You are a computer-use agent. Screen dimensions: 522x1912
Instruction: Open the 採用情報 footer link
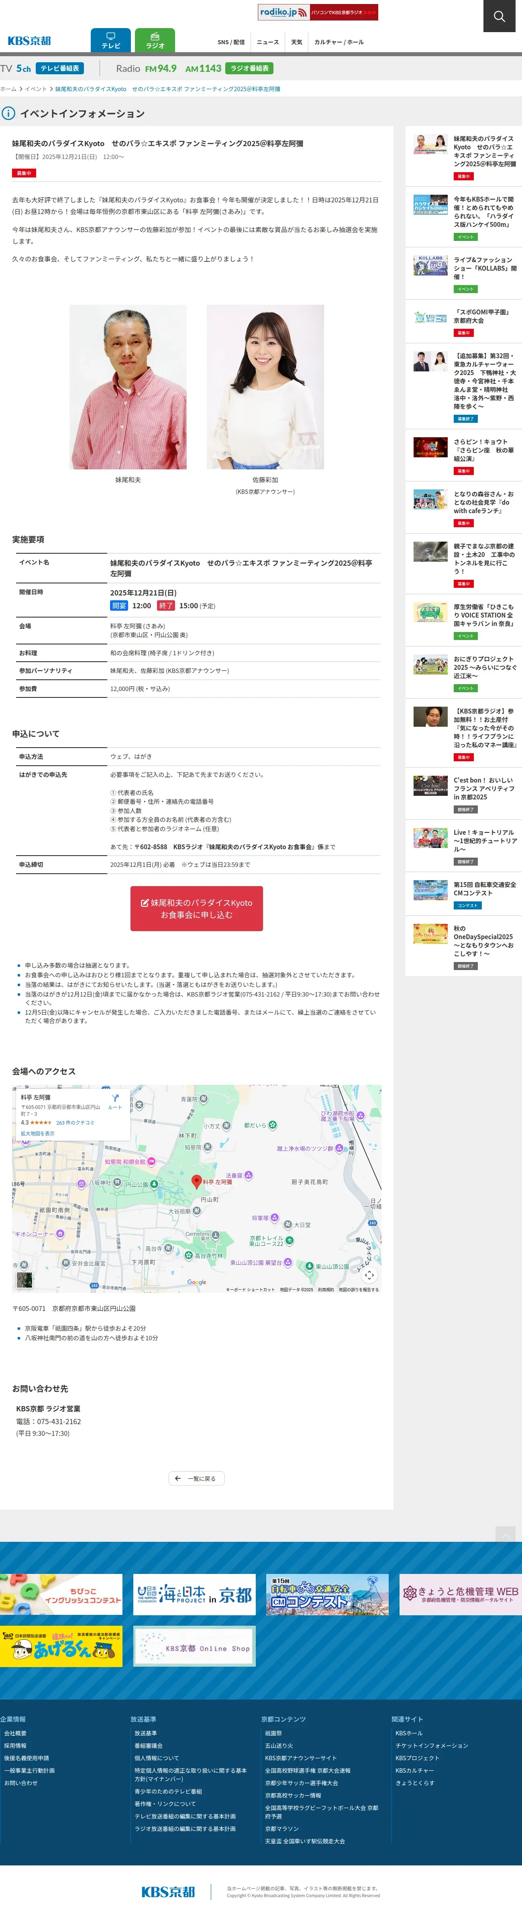click(x=16, y=1746)
